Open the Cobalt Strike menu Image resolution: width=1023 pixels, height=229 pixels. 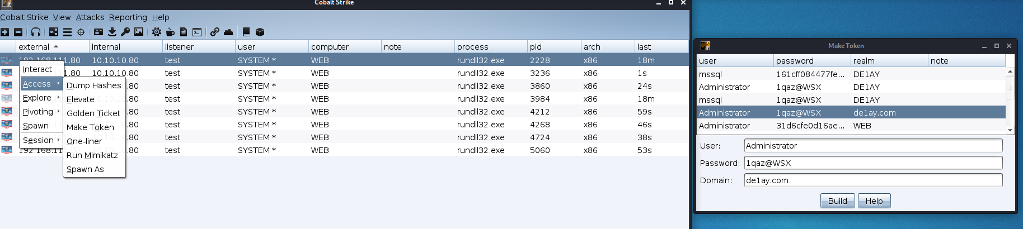(24, 17)
